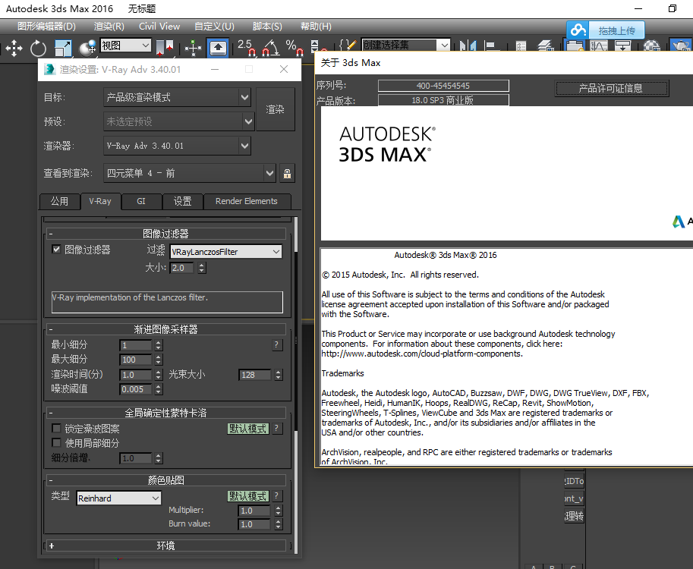Toggle the 2.5D Snaps icon

247,48
